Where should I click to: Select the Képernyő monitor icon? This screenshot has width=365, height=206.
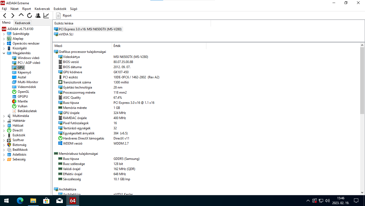coord(14,72)
